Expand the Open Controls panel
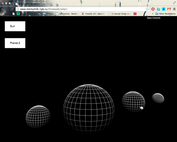Screen dimensions: 177x142 (x=153, y=18)
